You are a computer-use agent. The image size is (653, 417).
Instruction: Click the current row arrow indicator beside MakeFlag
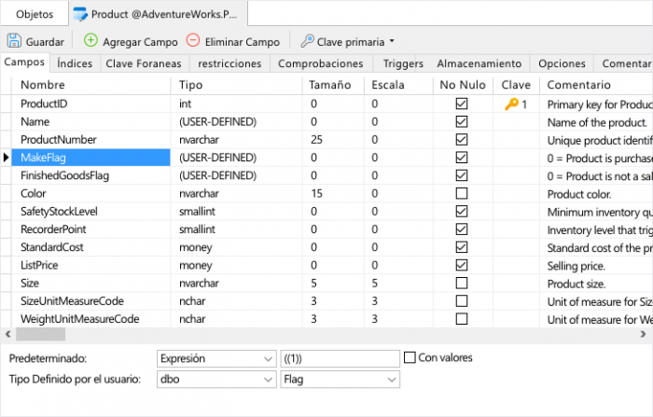6,158
